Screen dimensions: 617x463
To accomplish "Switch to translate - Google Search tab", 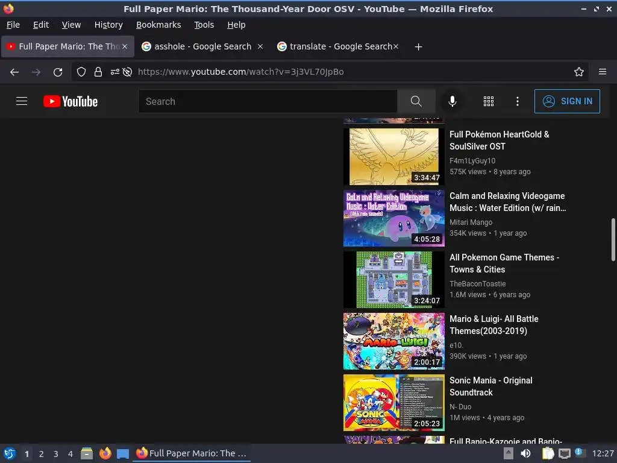I will (x=337, y=46).
